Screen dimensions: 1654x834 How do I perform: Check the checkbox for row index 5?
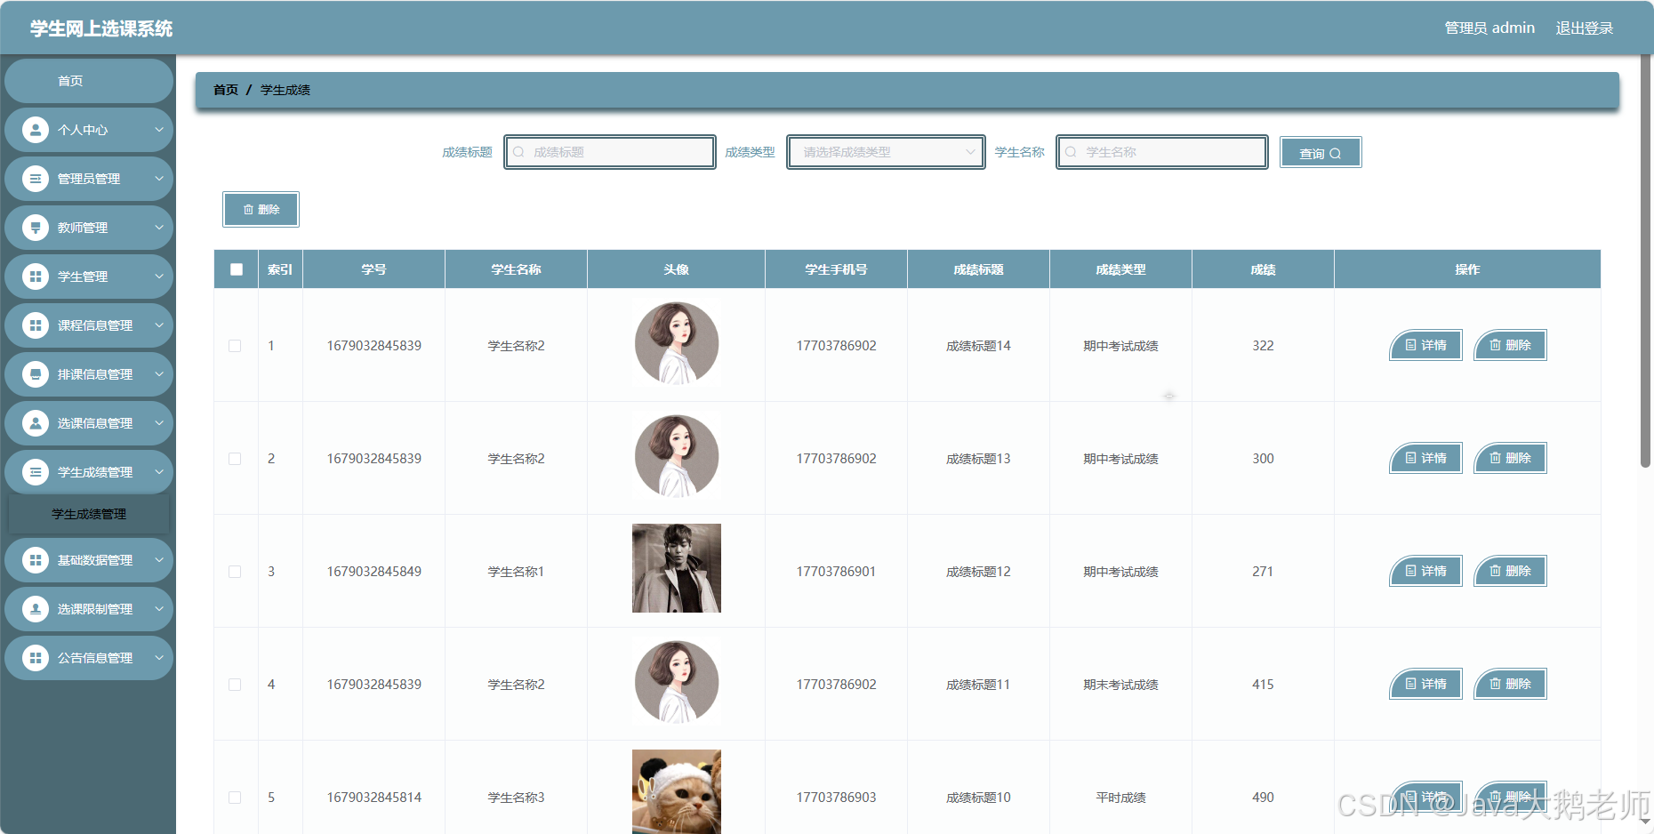[235, 798]
